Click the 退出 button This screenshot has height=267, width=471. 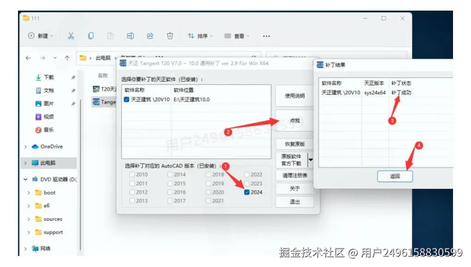(x=294, y=202)
